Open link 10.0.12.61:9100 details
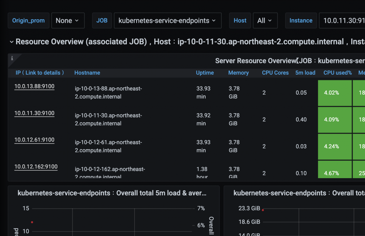The image size is (365, 236). 34,140
